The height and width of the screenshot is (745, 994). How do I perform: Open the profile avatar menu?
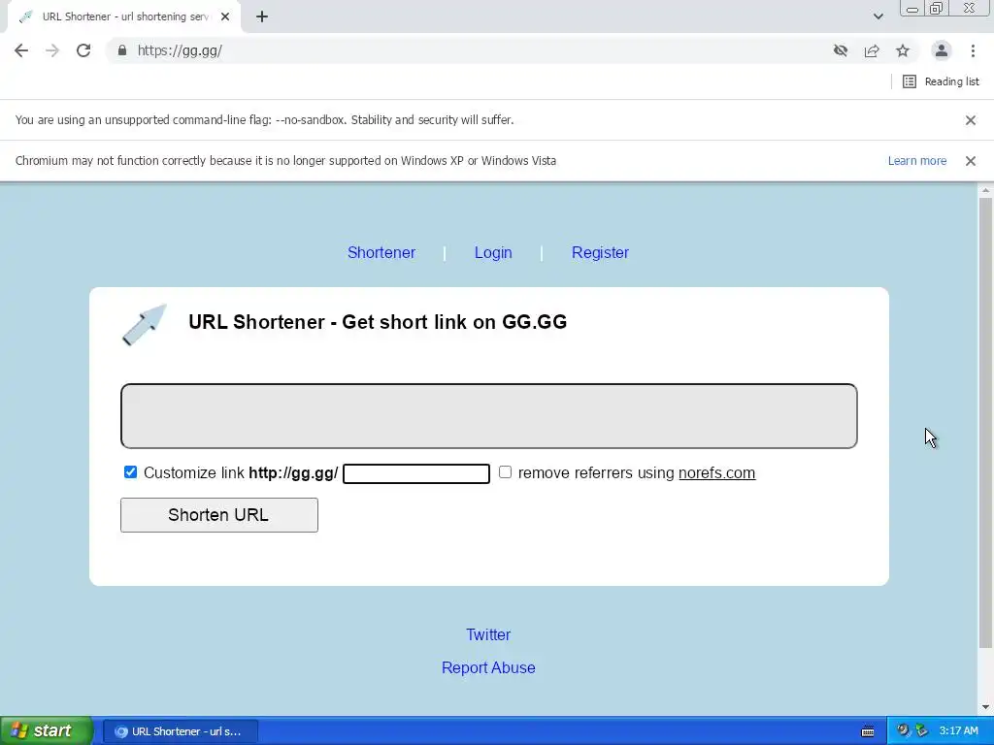pyautogui.click(x=942, y=50)
